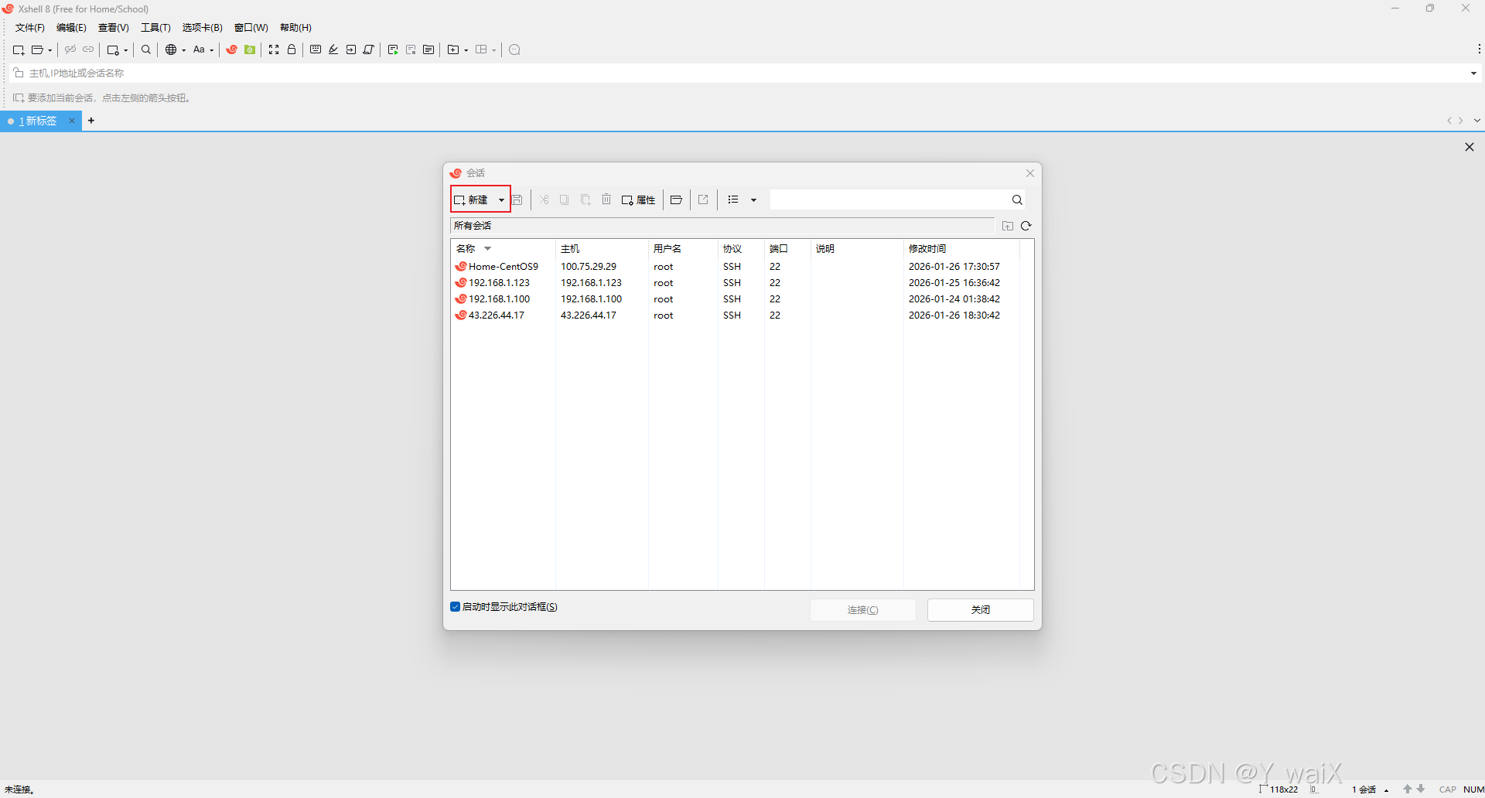Click the search magnifier in Sessions dialog
The image size is (1485, 798).
click(1017, 199)
